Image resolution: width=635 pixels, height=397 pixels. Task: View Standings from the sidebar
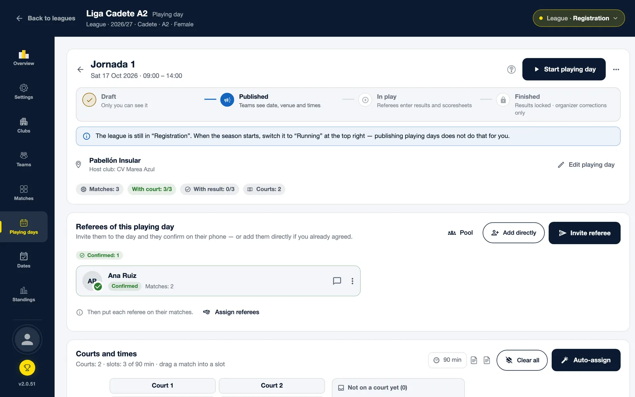[x=24, y=294]
